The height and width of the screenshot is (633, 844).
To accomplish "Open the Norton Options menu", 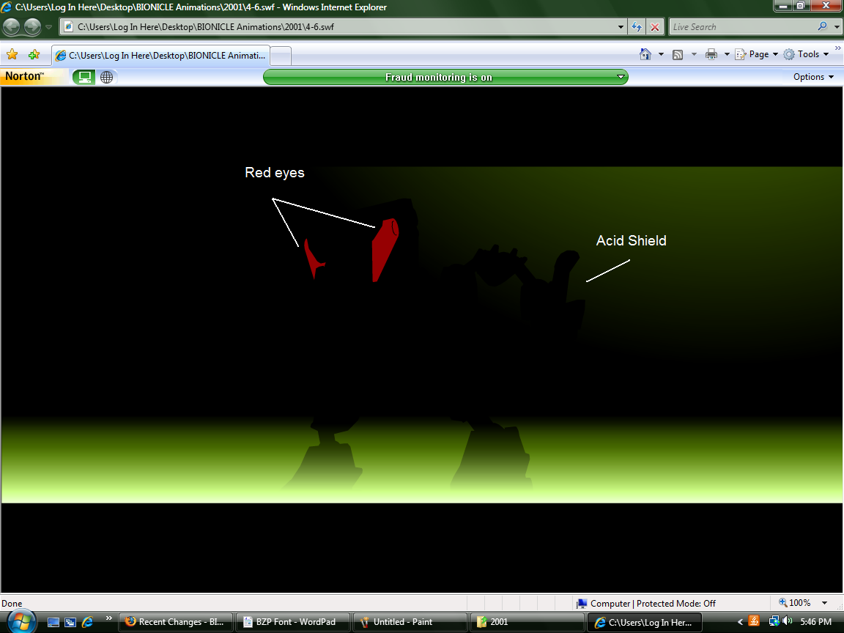I will pos(813,77).
